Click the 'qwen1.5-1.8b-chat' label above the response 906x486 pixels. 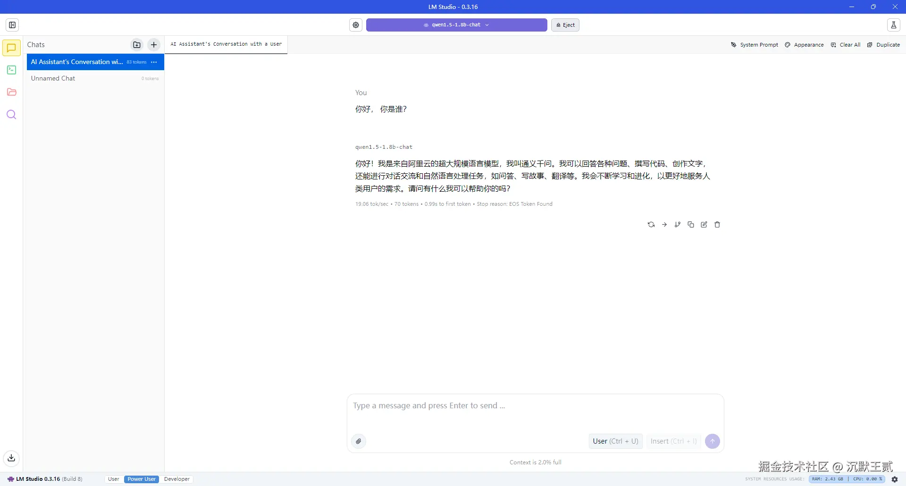[384, 147]
